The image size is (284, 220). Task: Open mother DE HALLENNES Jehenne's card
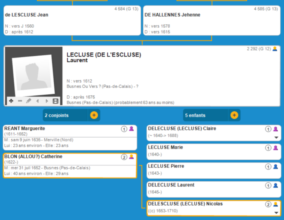[x=212, y=21]
